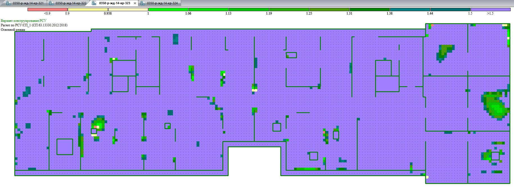Pick the yellow 0.9–0.938 legend swatch
The image size is (514, 187).
[x=88, y=10]
